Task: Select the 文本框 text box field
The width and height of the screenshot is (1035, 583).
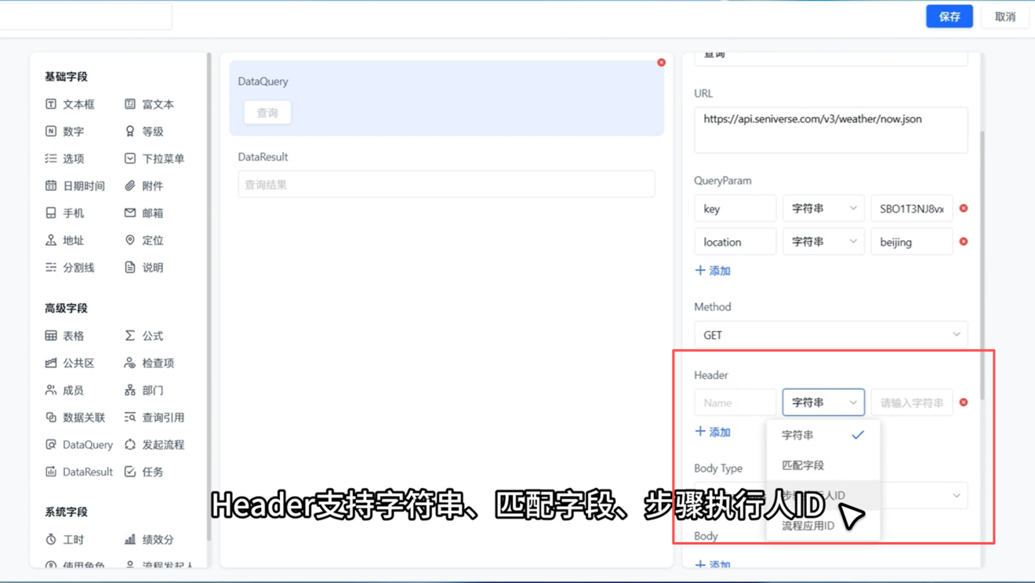Action: tap(70, 104)
